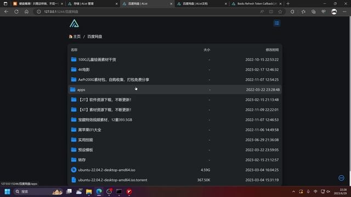Click the AList logo icon
Viewport: 351px width, 197px height.
point(74,23)
